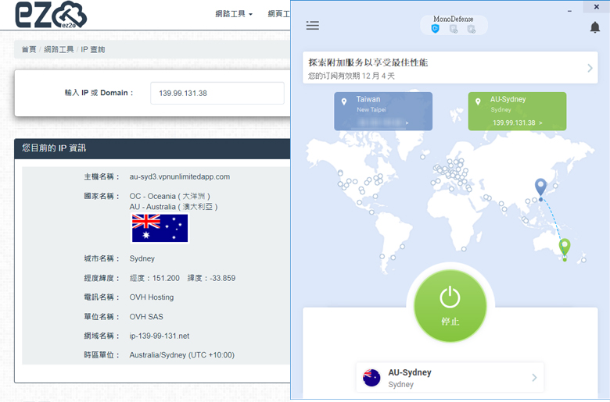Click the latitude -33.859 value
This screenshot has width=610, height=402.
point(223,278)
